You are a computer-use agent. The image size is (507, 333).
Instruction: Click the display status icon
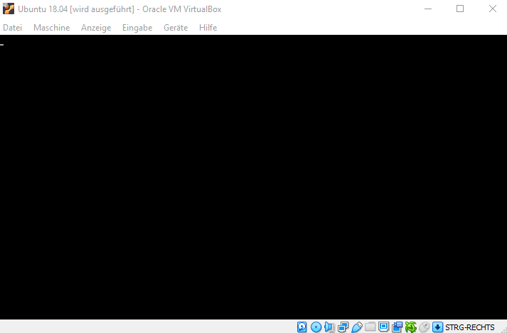(384, 327)
